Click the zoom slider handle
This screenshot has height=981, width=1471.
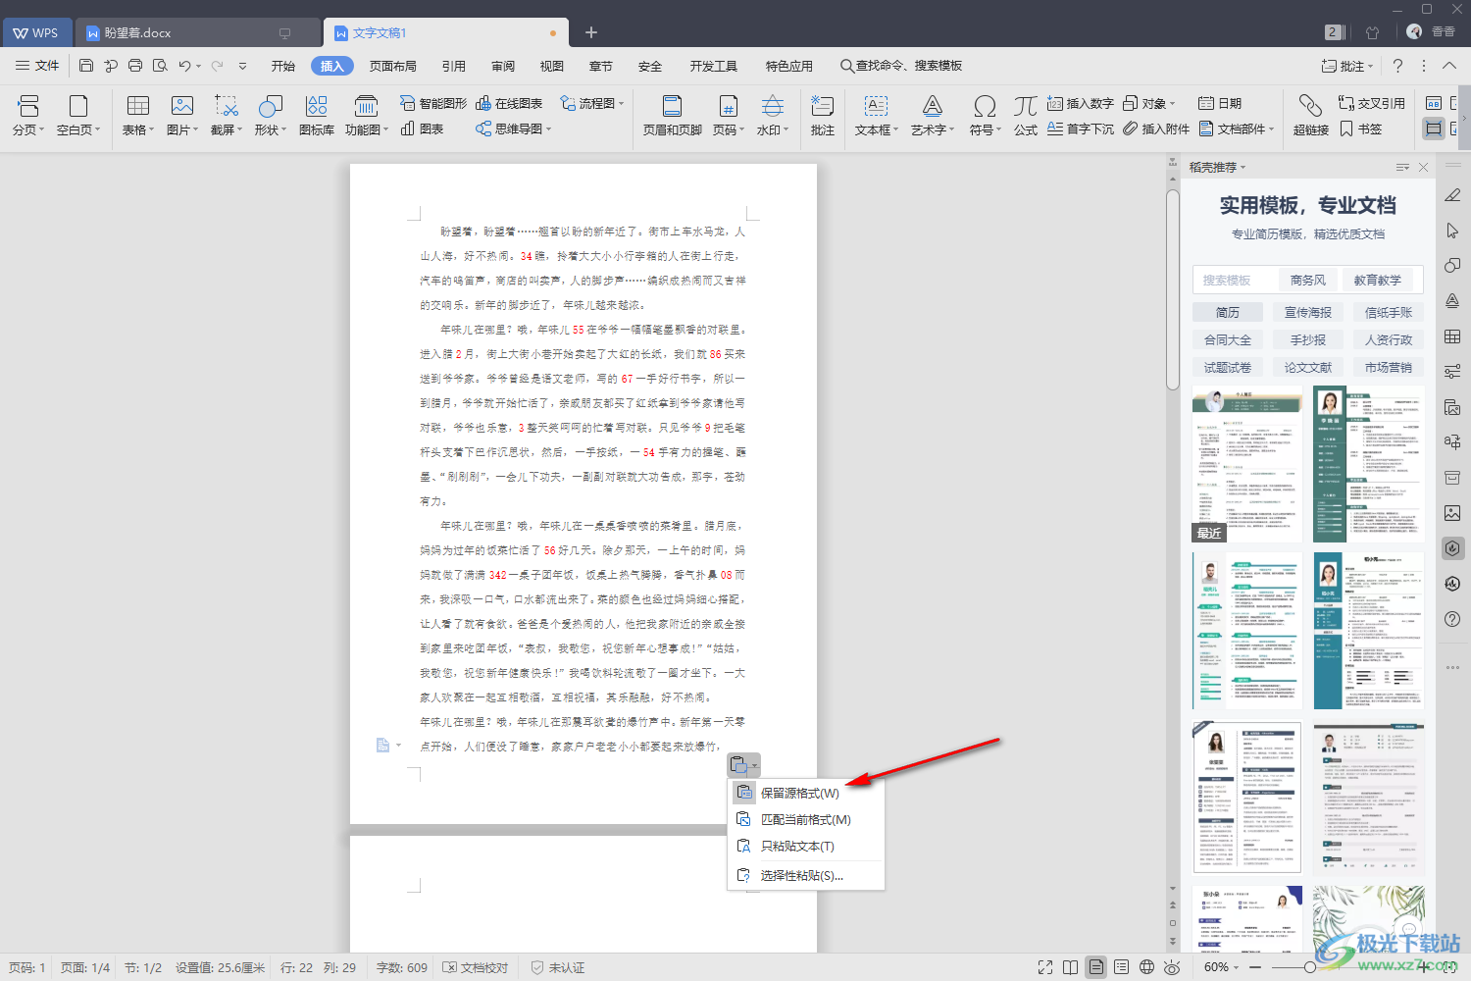[1309, 967]
